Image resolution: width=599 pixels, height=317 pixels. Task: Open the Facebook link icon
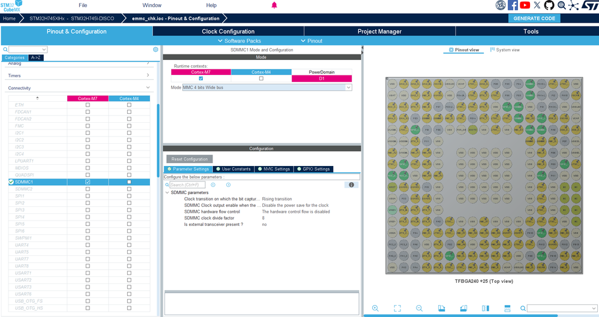(x=513, y=5)
